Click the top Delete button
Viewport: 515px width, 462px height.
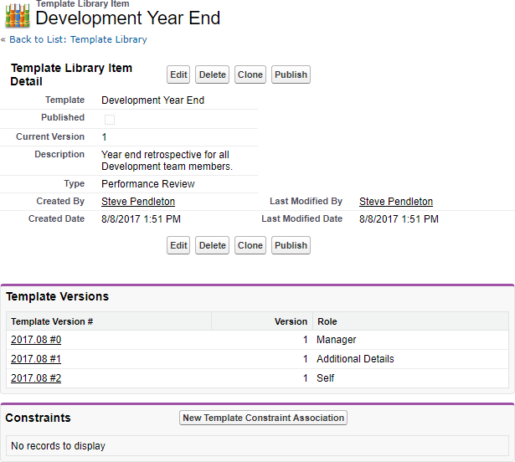(x=212, y=74)
